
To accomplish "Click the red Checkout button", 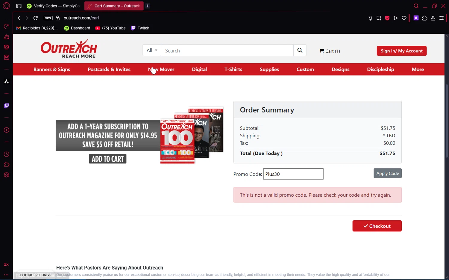I will 377,226.
